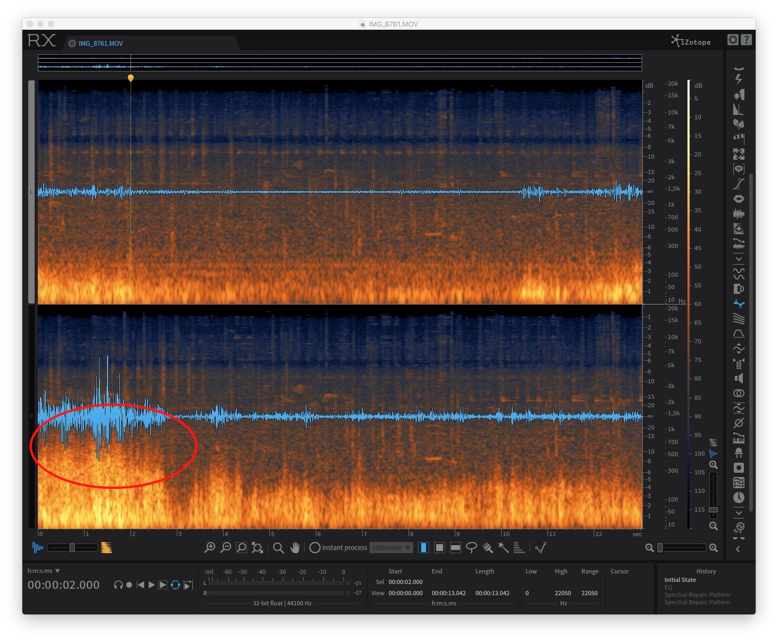Open the Signal Generator record-dot module
This screenshot has height=641, width=778.
pyautogui.click(x=739, y=468)
